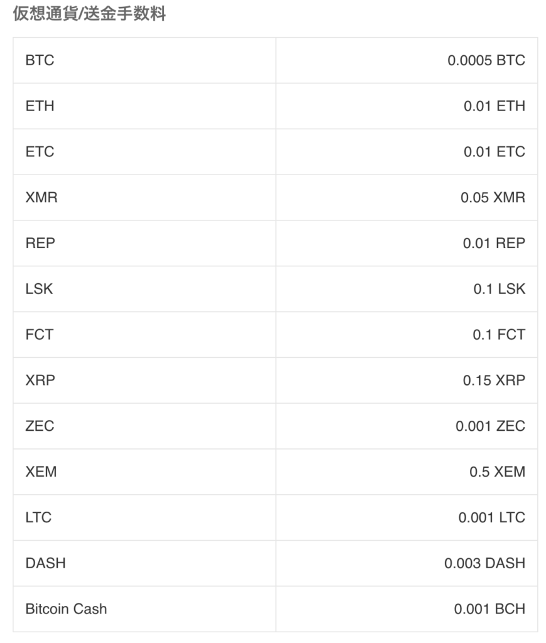Click the 0.15 XRP fee value
Image resolution: width=546 pixels, height=643 pixels.
click(494, 381)
